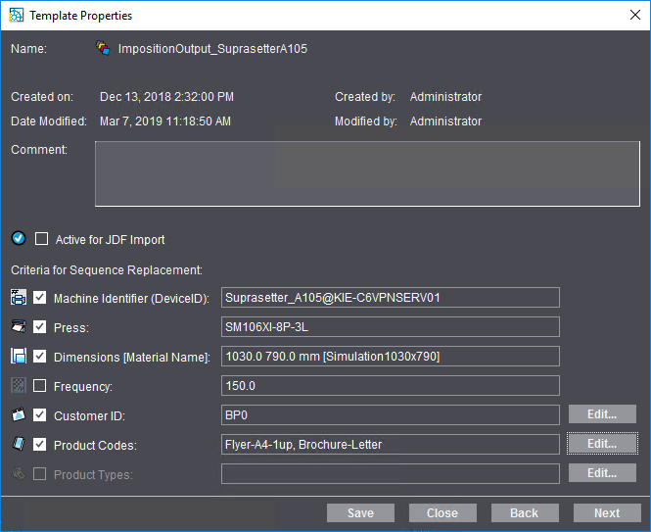Click the blue JDF import status icon
Image resolution: width=651 pixels, height=532 pixels.
tap(18, 239)
